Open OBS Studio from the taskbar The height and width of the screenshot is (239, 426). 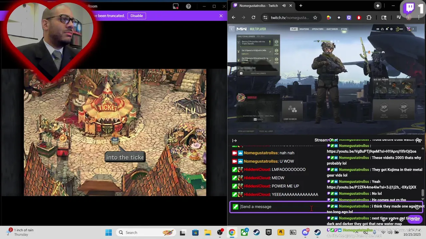[x=220, y=232]
